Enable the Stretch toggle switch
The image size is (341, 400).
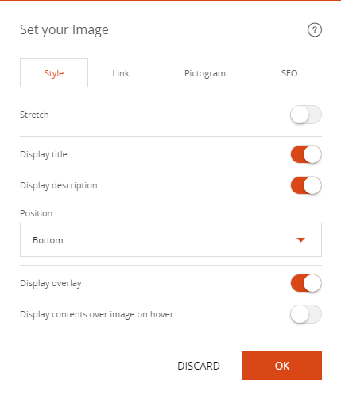click(306, 115)
